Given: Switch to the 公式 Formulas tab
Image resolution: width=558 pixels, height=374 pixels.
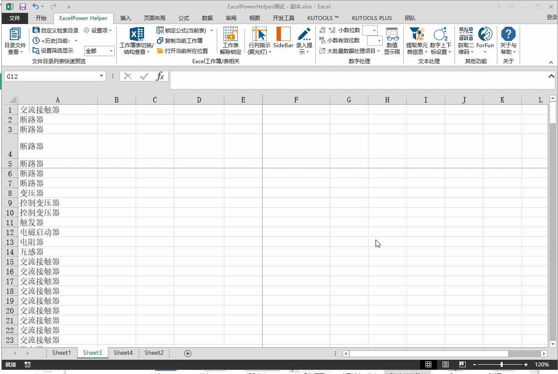Looking at the screenshot, I should [184, 18].
